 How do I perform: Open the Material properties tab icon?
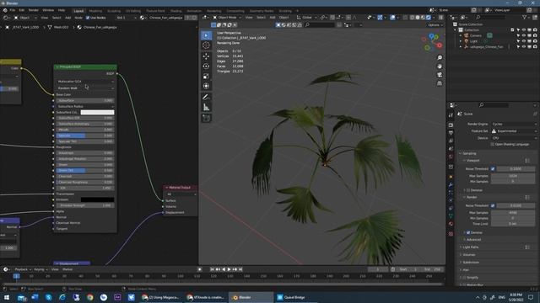coord(451,224)
